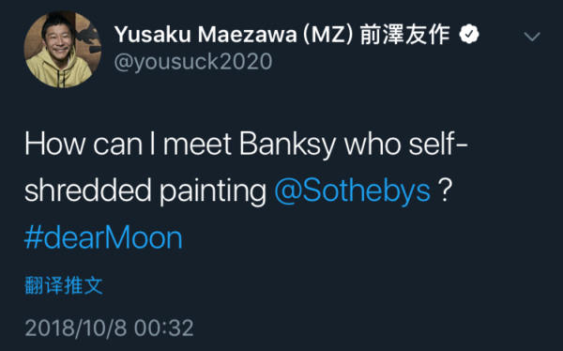This screenshot has width=563, height=351.
Task: Open the @yousuck2020 handle
Action: (x=192, y=62)
